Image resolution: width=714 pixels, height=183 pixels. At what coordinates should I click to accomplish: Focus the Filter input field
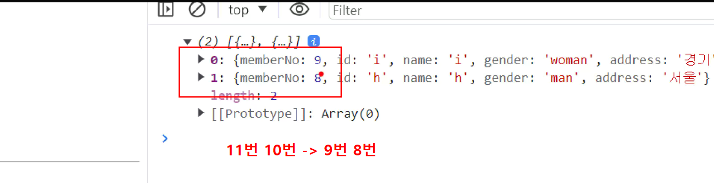[x=521, y=10]
